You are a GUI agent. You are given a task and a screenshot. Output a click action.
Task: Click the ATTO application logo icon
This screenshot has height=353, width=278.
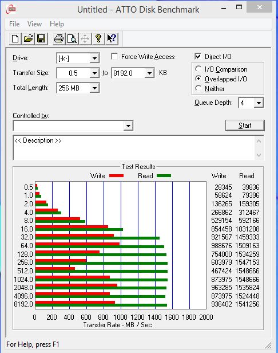pos(11,9)
